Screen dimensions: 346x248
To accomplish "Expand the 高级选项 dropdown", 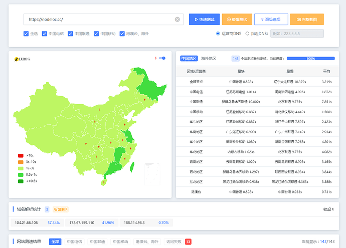I will (271, 20).
